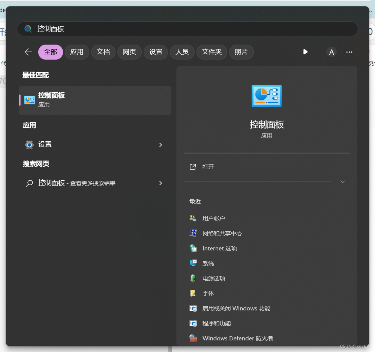375x352 pixels.
Task: Expand more actions with the down chevron
Action: tap(343, 182)
